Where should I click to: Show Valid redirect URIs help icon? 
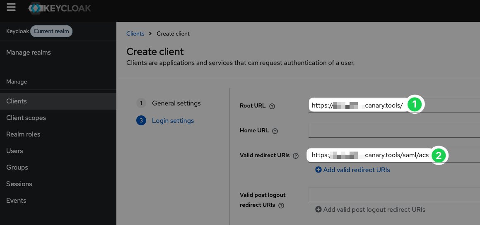tap(295, 156)
